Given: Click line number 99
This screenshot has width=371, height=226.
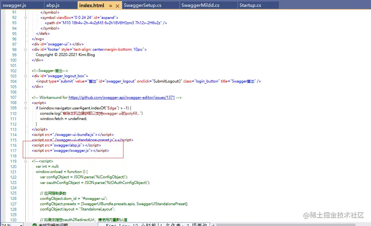Looking at the screenshot, I should click(14, 55).
